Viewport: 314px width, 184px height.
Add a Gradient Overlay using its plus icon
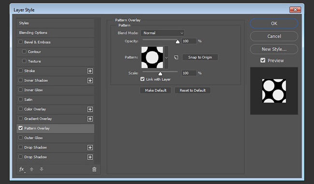(90, 119)
